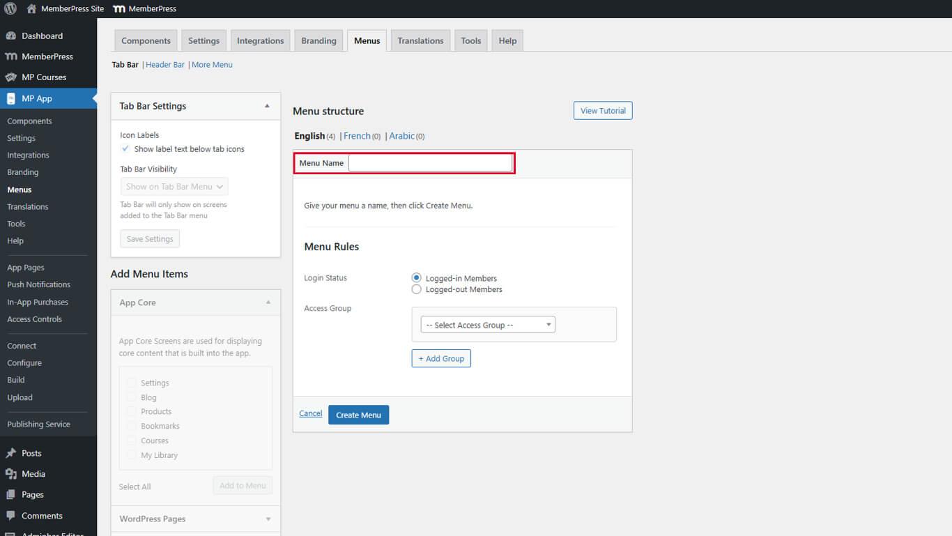This screenshot has height=536, width=952.
Task: Expand the WordPress Pages section
Action: (x=268, y=519)
